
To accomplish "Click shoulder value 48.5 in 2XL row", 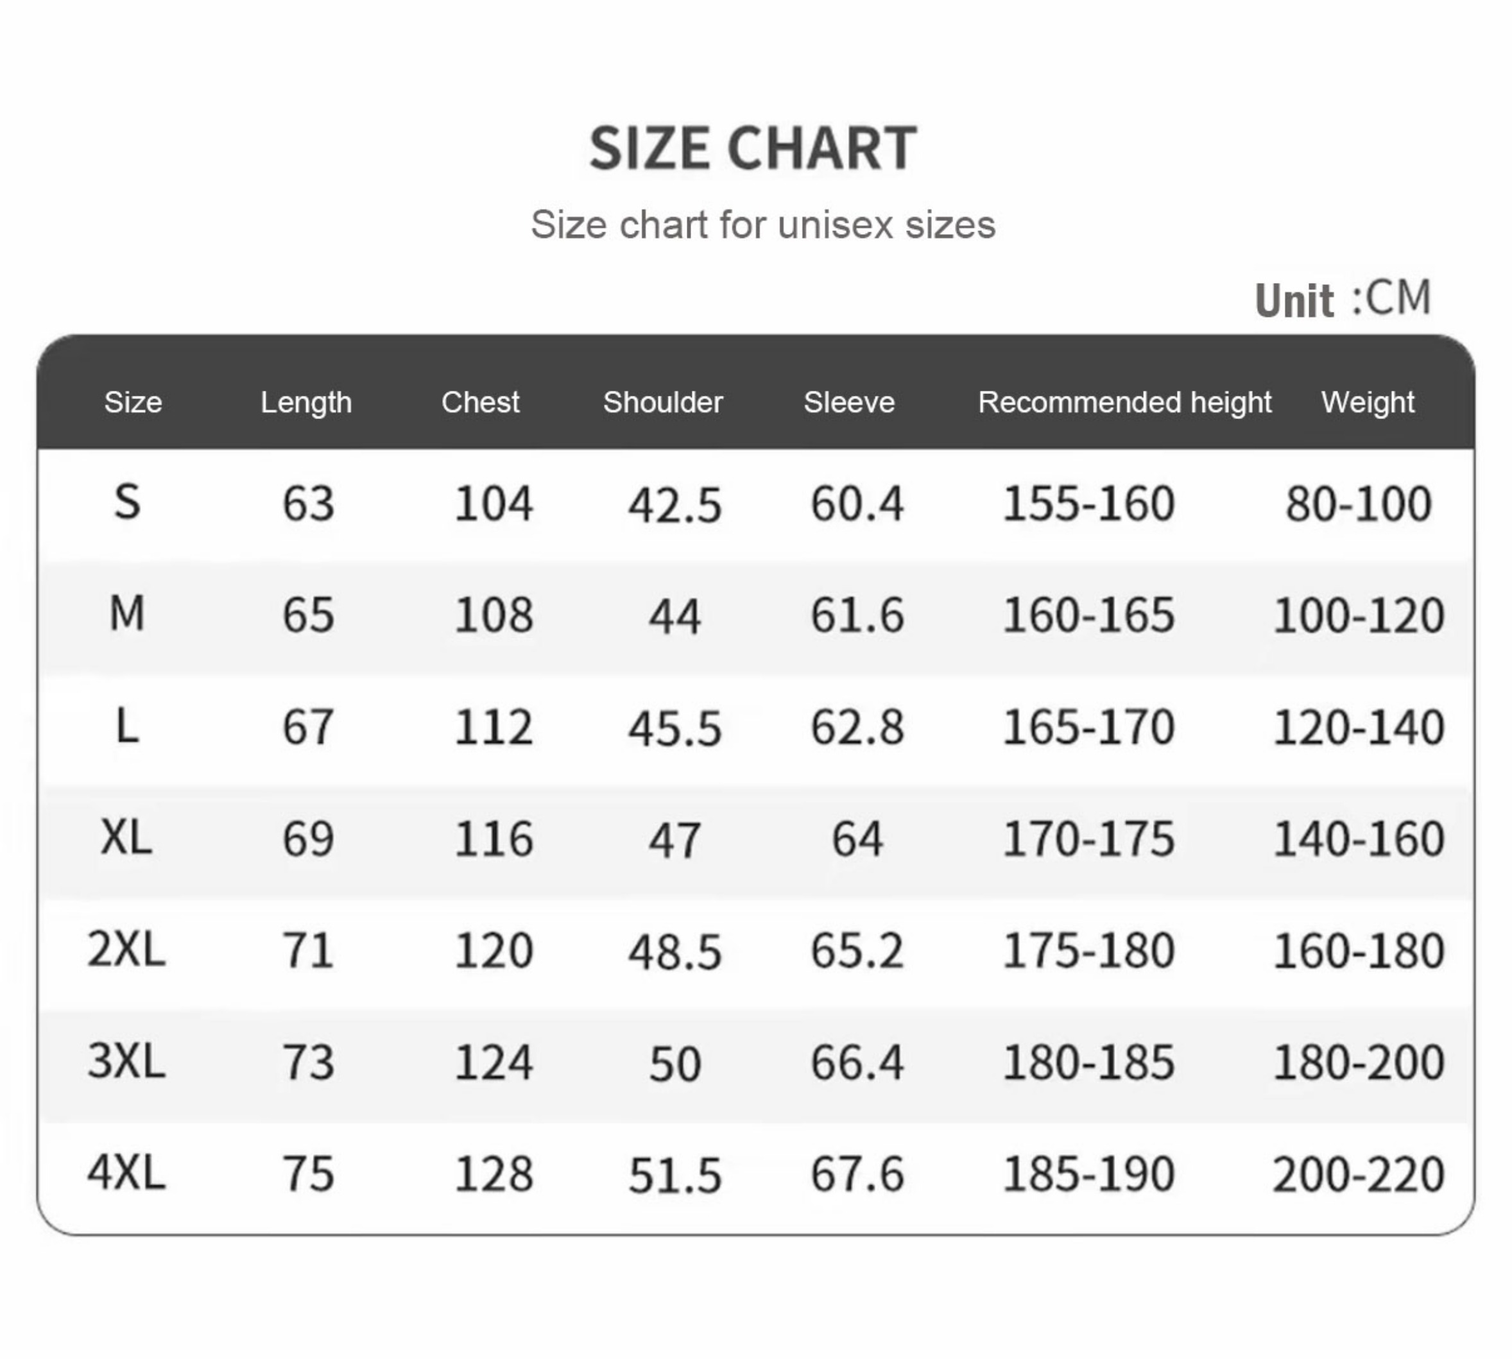I will [x=675, y=952].
